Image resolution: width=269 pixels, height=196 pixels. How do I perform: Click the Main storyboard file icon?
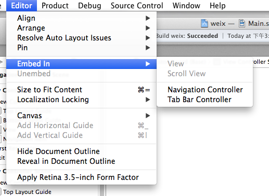[242, 23]
